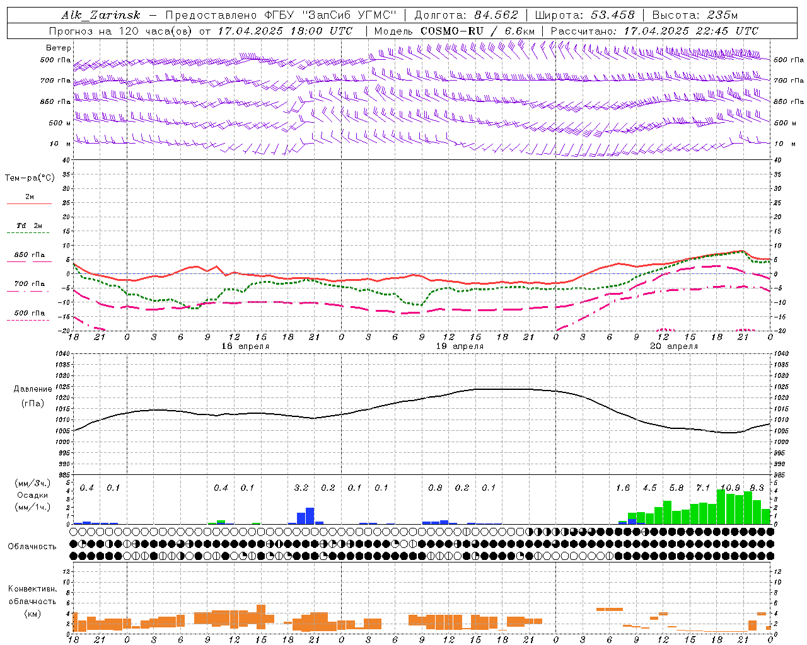Select the 1.6 precipitation total value
Viewport: 807px width, 645px height.
[x=623, y=488]
